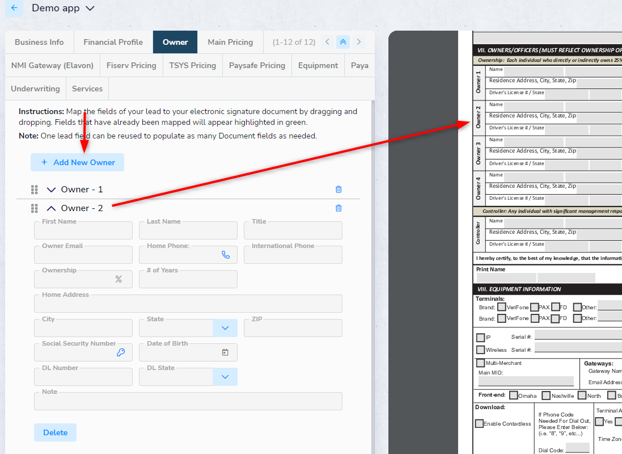Click the Social Security Number key icon
The width and height of the screenshot is (622, 454).
point(121,352)
